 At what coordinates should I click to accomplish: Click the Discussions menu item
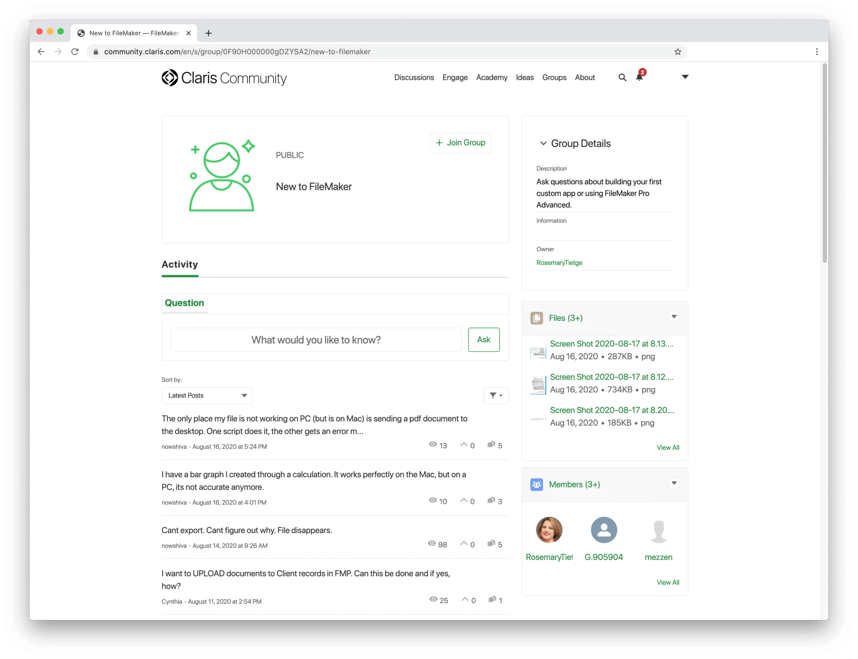[414, 77]
